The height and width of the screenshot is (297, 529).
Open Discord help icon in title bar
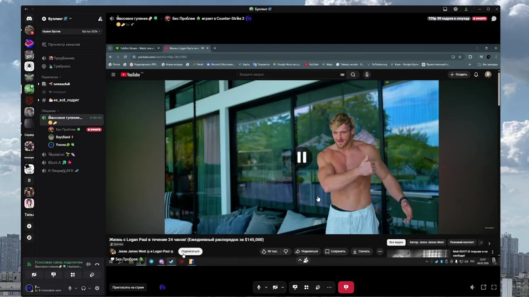click(x=455, y=9)
